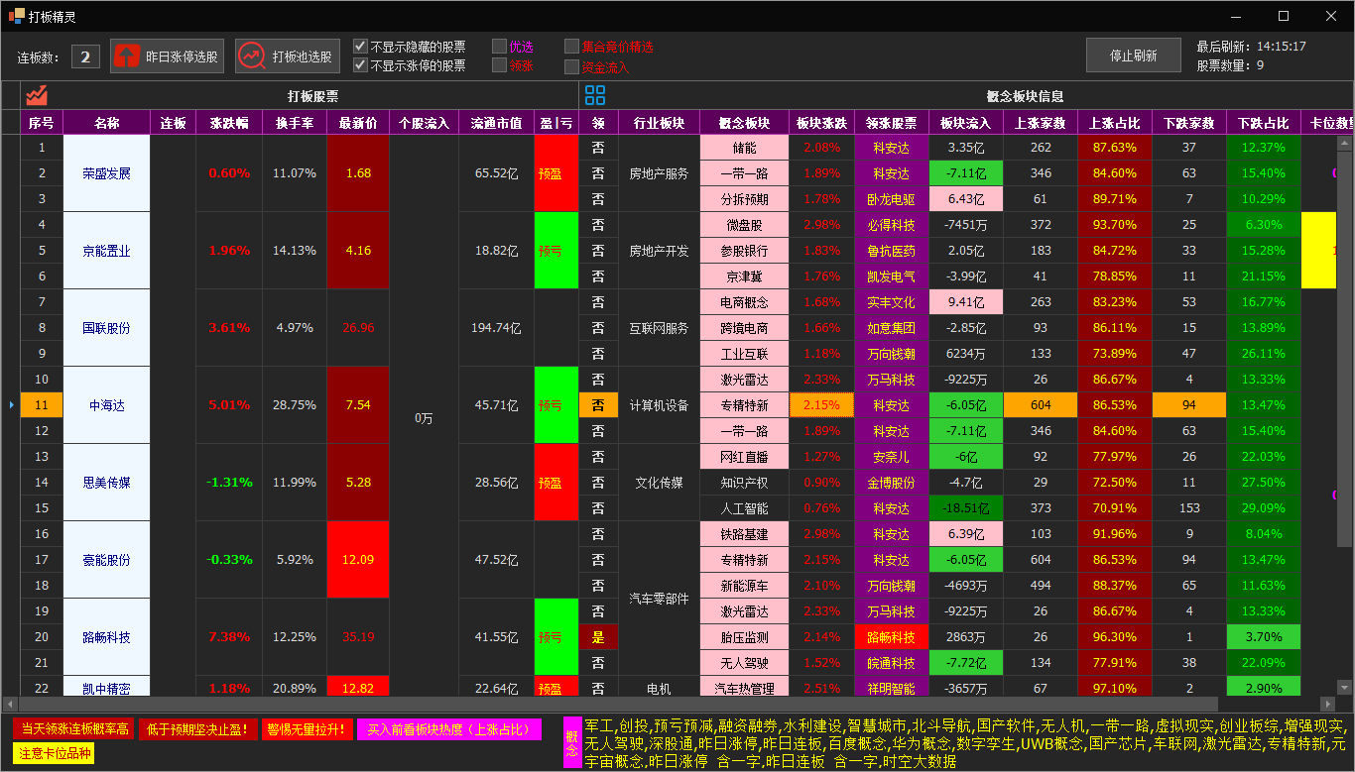1355x772 pixels.
Task: Click the 个股流入 column header
Action: [425, 123]
